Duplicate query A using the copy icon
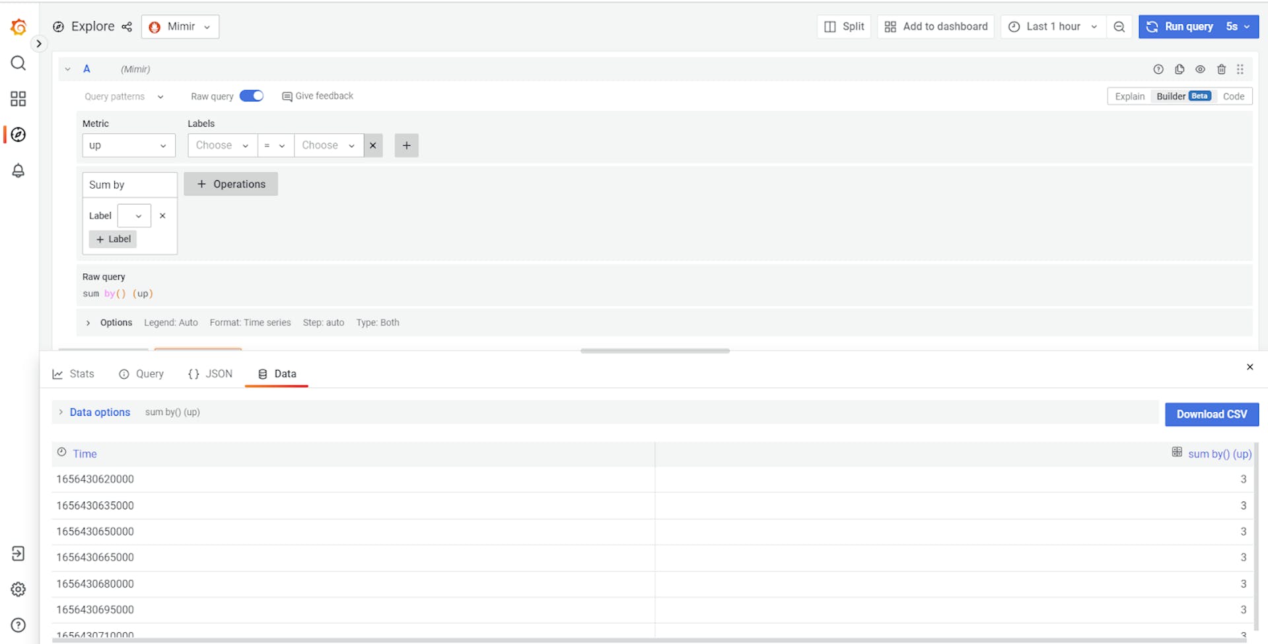The image size is (1268, 644). coord(1180,69)
